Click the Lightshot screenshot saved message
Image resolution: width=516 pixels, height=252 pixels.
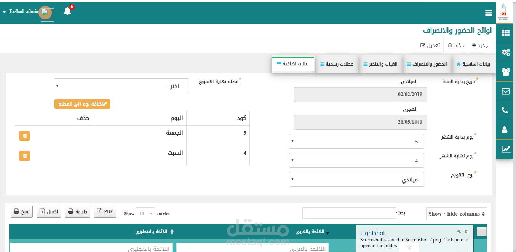point(414,243)
